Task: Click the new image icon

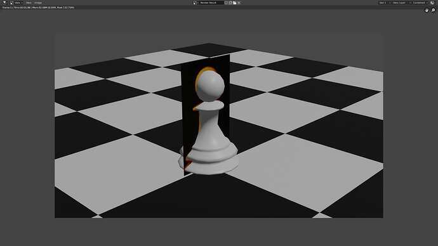Action: 230,3
